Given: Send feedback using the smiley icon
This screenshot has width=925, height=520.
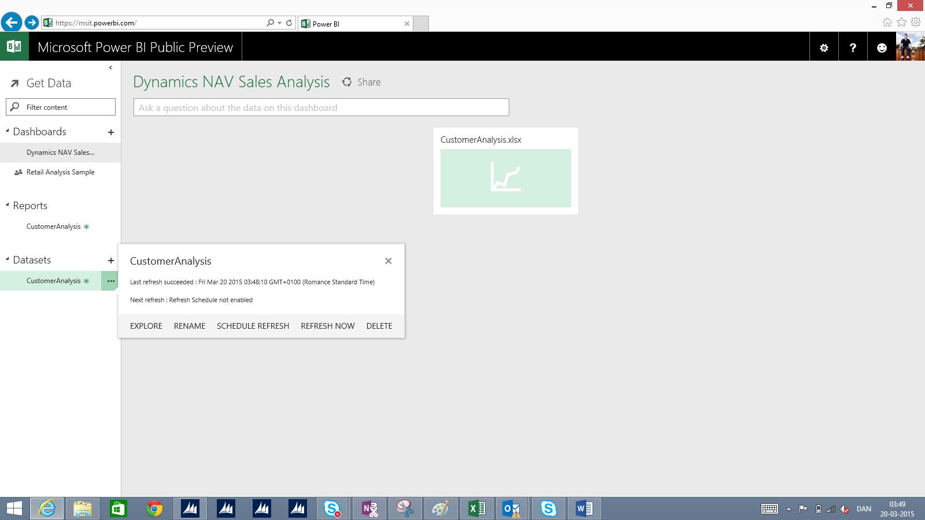Looking at the screenshot, I should tap(882, 47).
